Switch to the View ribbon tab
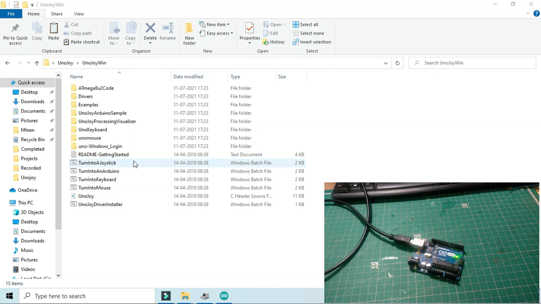Image resolution: width=541 pixels, height=304 pixels. pyautogui.click(x=79, y=14)
